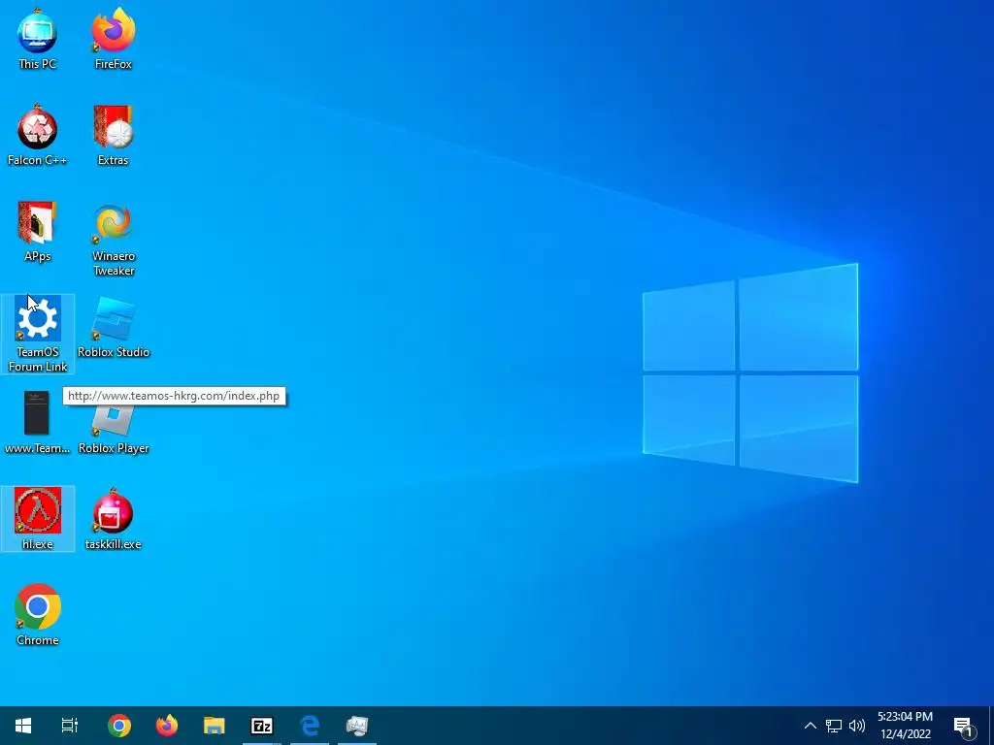
Task: Select the FireFox desktop shortcut
Action: tap(114, 40)
